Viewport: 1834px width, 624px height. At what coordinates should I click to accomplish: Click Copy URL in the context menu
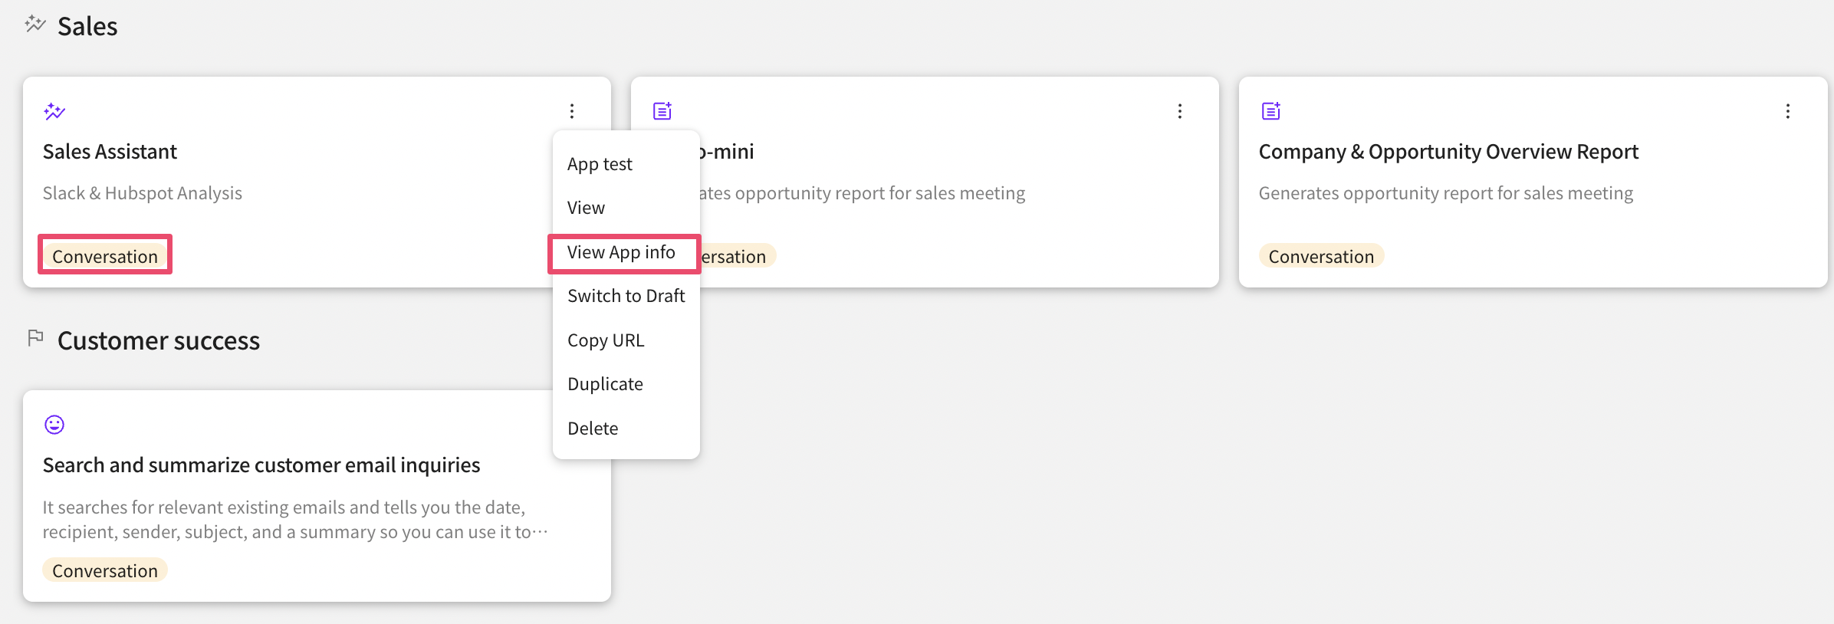click(606, 340)
